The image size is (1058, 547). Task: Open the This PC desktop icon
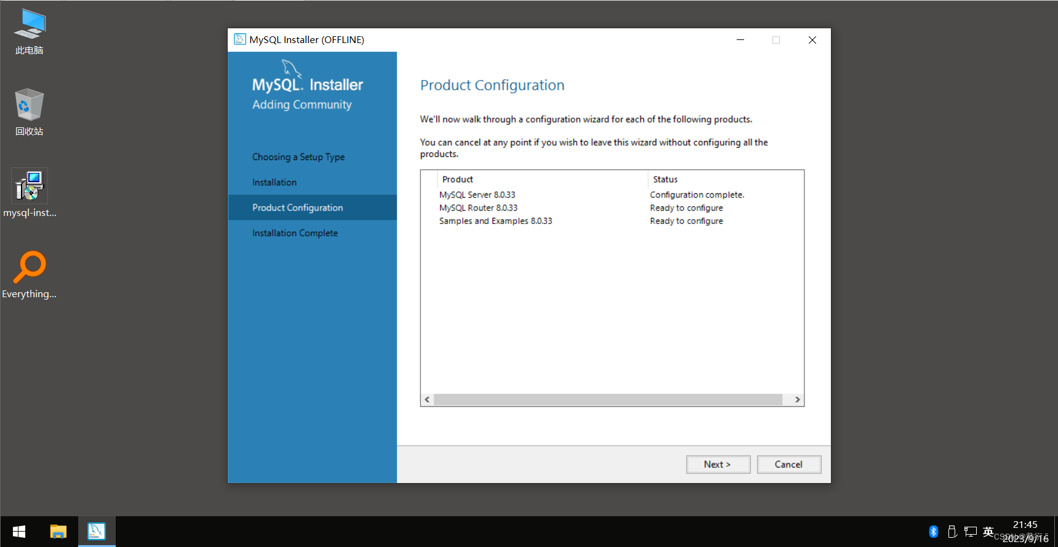click(30, 32)
